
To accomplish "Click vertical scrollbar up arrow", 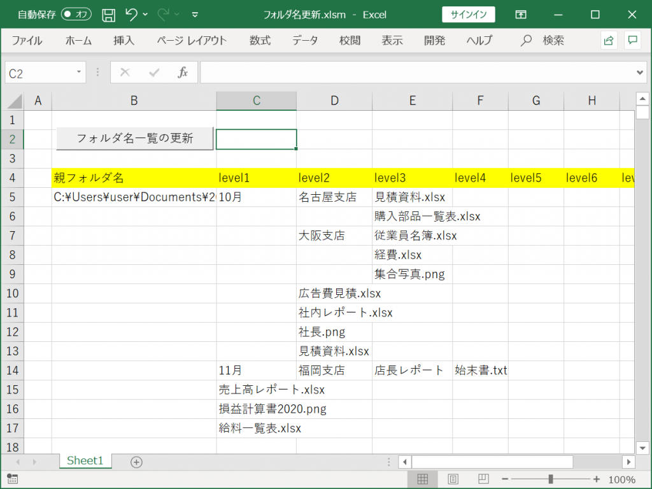I will 642,99.
